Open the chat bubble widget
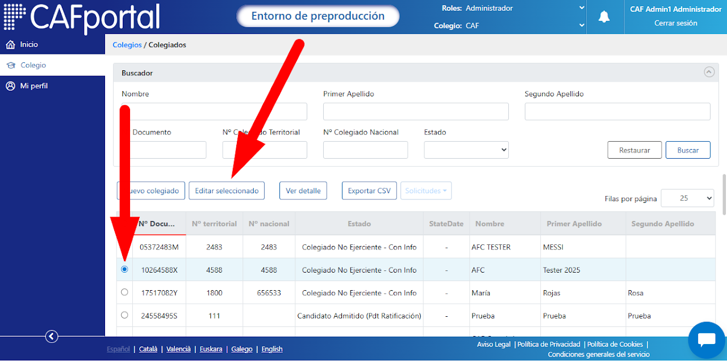Image resolution: width=727 pixels, height=361 pixels. [707, 340]
